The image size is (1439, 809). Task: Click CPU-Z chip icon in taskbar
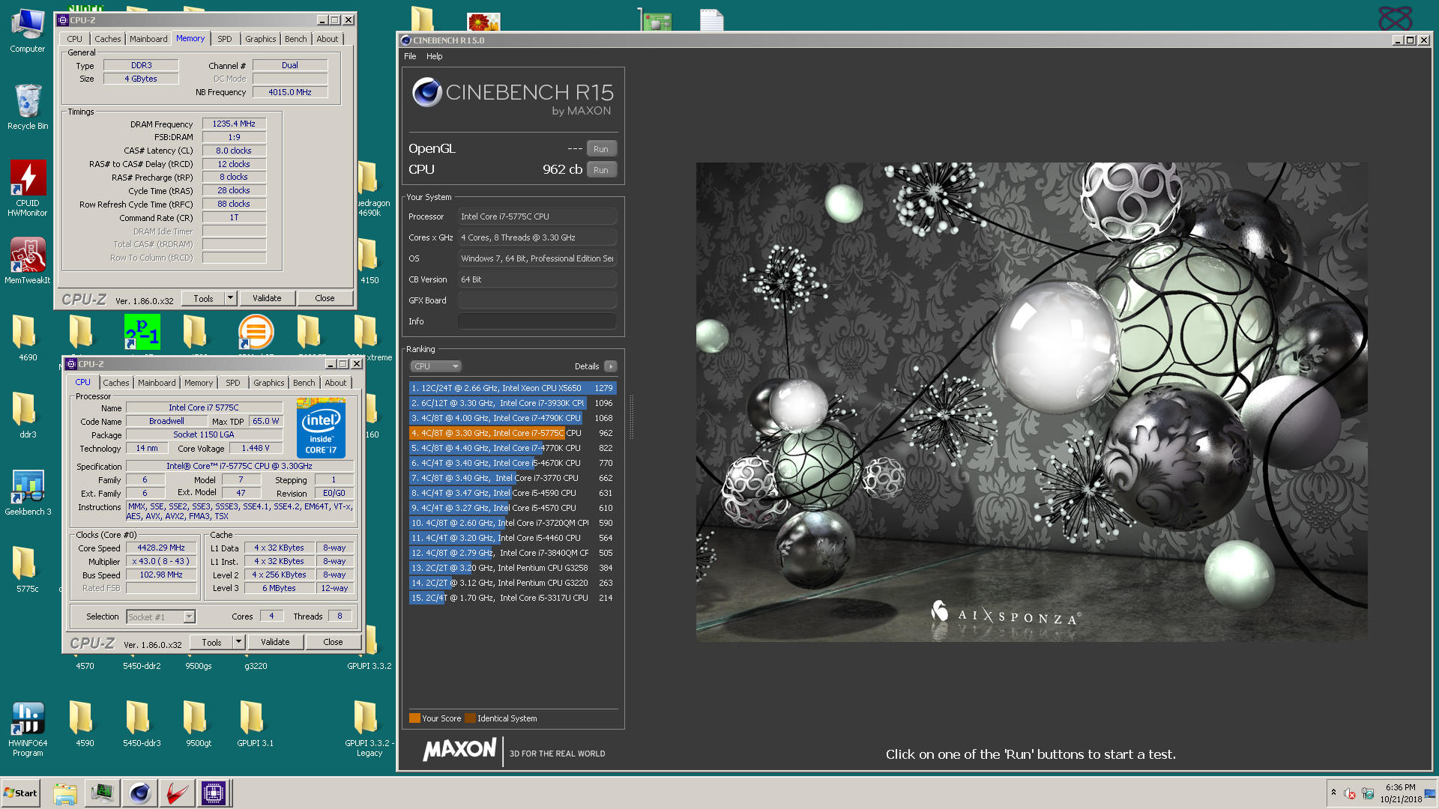coord(213,793)
